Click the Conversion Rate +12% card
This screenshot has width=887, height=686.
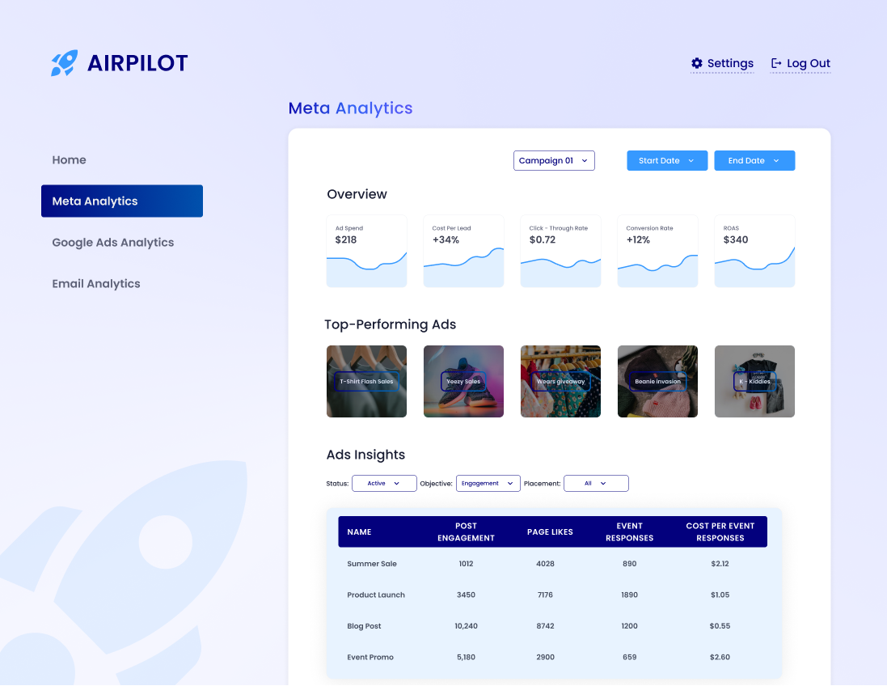[x=657, y=251]
